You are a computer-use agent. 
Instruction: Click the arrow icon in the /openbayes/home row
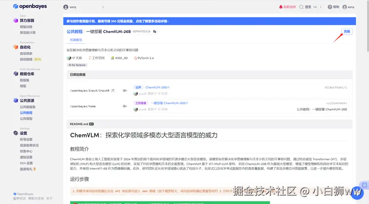point(125,106)
